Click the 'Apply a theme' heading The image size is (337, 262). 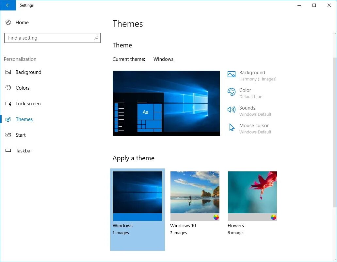click(x=134, y=158)
